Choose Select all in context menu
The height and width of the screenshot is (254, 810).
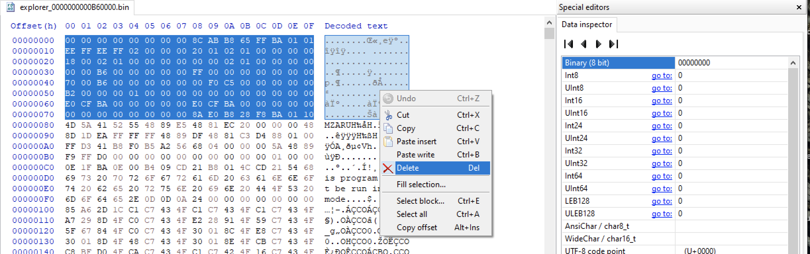pos(436,214)
